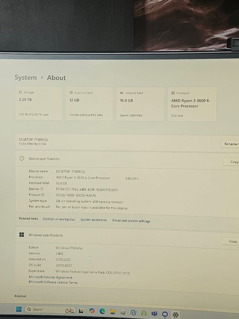
Task: Open Discord from the taskbar
Action: 165,314
